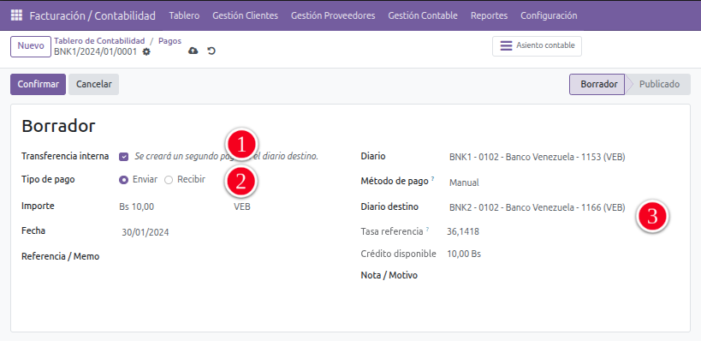Click the record name BNK1/2024/01/0001

click(95, 51)
